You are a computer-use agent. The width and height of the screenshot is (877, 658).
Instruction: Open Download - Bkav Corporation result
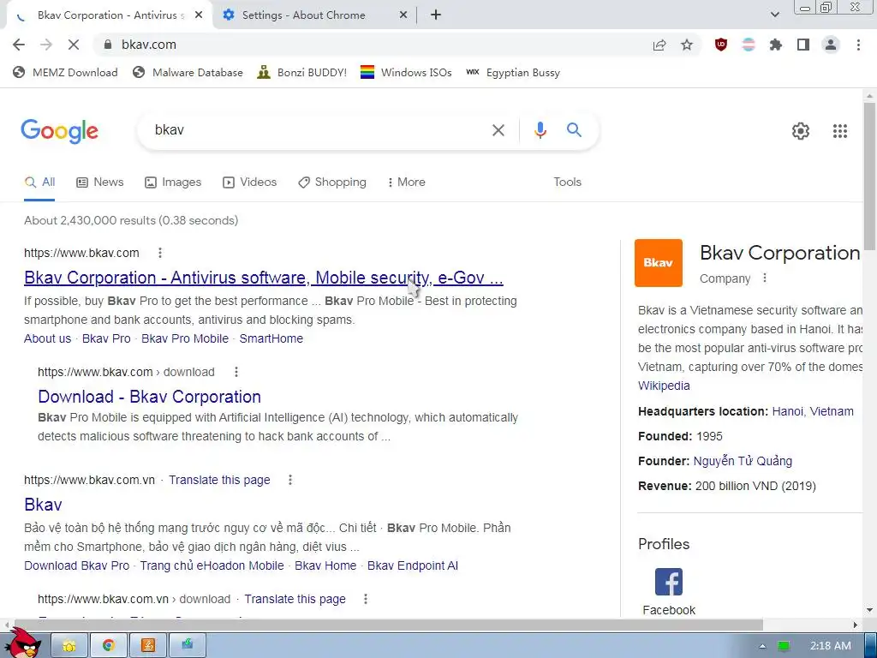coord(149,398)
